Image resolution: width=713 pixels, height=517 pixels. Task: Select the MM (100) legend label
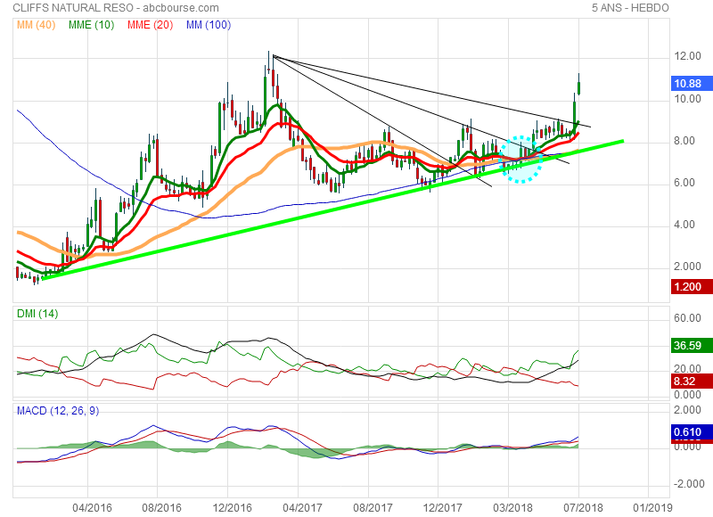point(207,25)
